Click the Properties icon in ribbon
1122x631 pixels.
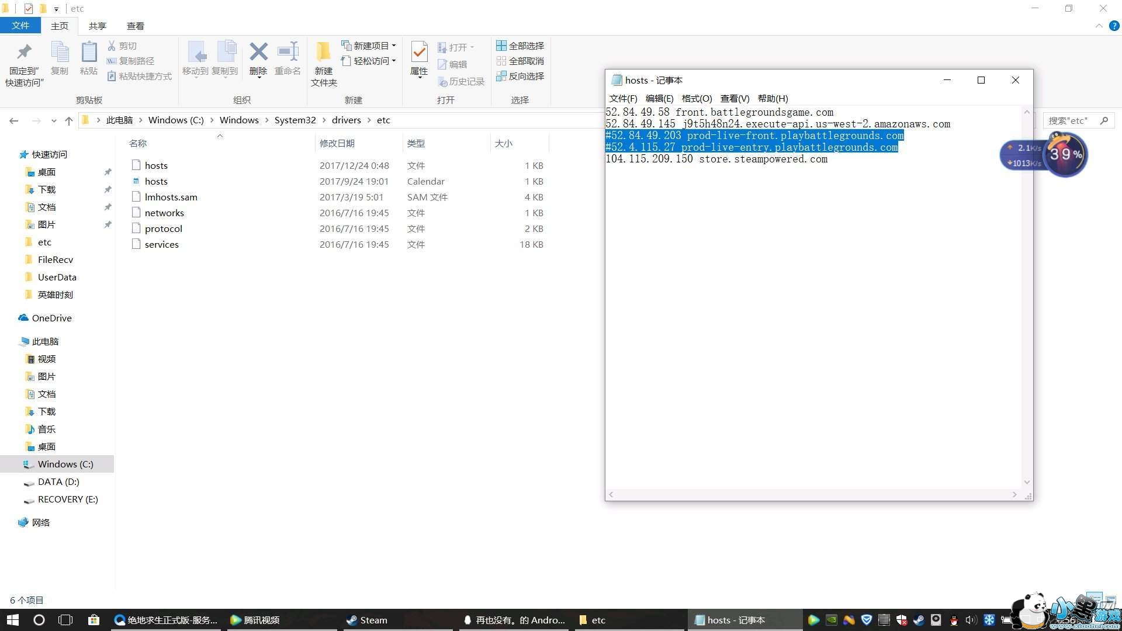(x=419, y=53)
